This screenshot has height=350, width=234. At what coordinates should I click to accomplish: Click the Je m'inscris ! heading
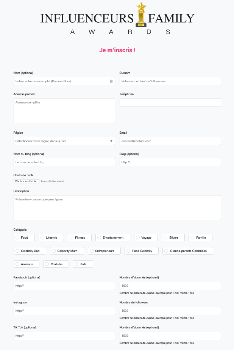tap(117, 50)
